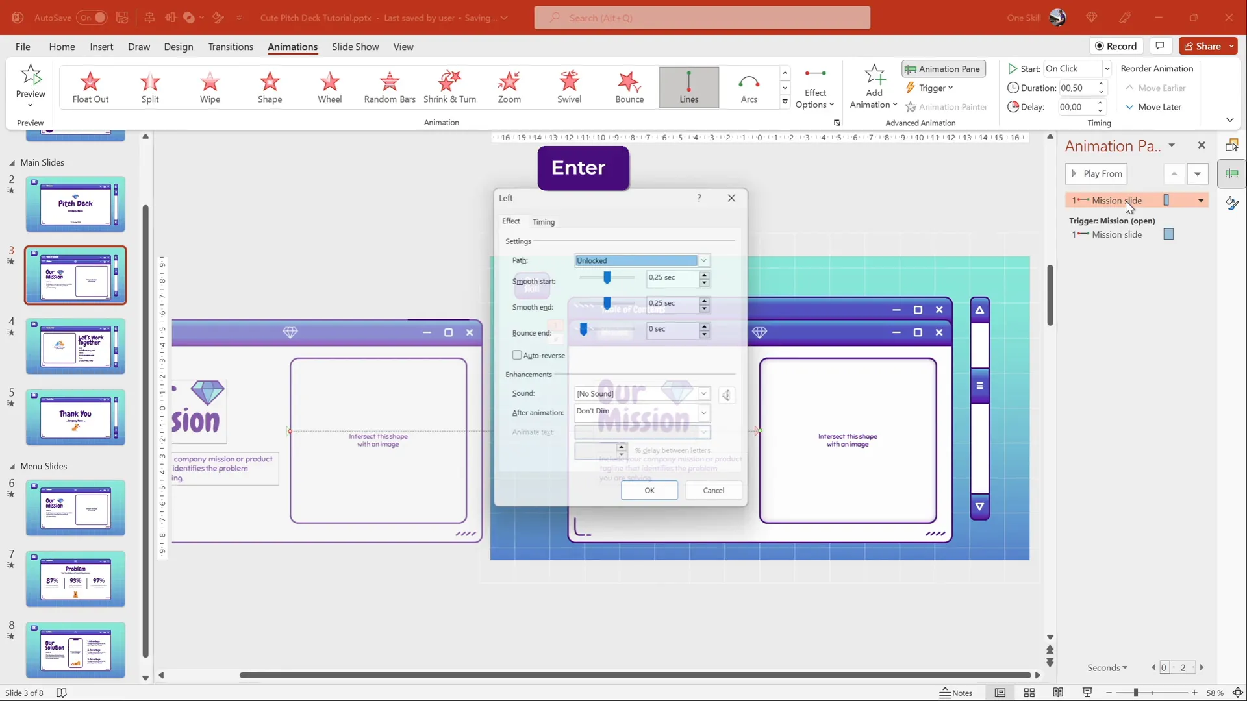Viewport: 1247px width, 701px height.
Task: Check the Auto-reverse checkbox
Action: point(517,355)
